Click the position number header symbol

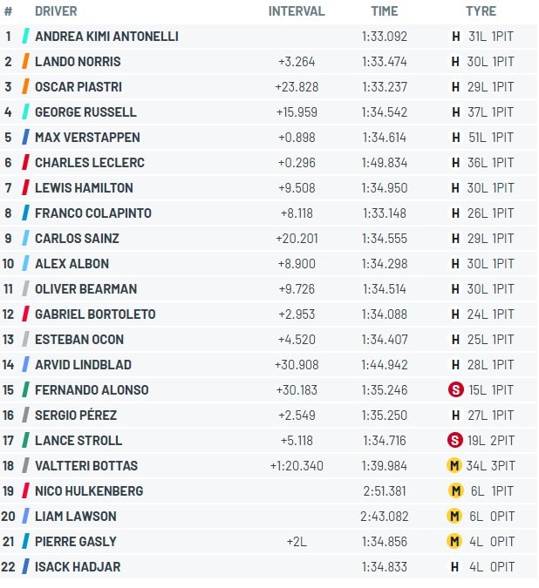pos(8,11)
